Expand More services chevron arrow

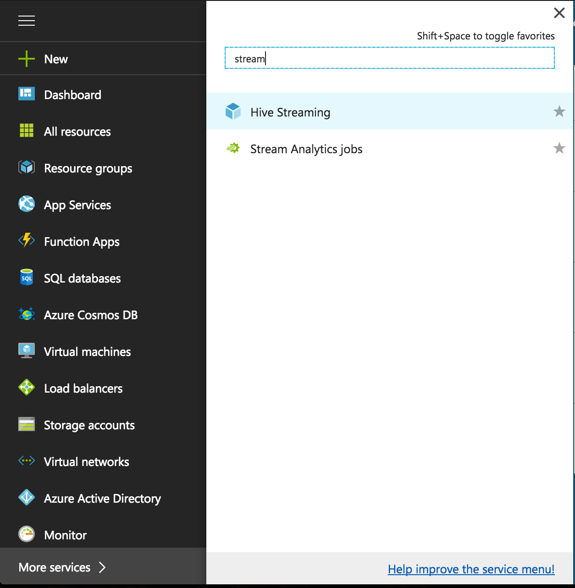coord(102,567)
